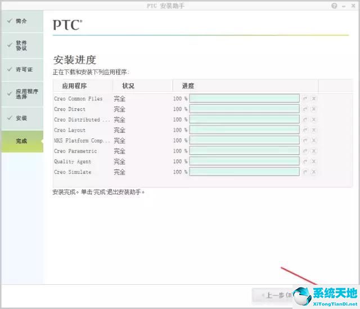Click the Creo Common Files progress bar
This screenshot has width=360, height=309.
coord(244,98)
